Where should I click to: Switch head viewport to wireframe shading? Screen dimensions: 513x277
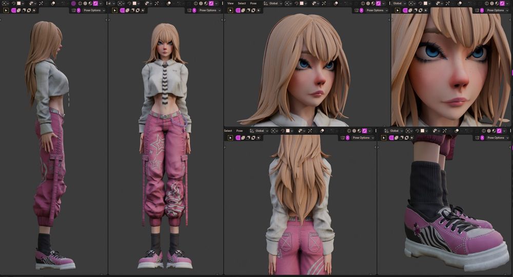point(363,3)
